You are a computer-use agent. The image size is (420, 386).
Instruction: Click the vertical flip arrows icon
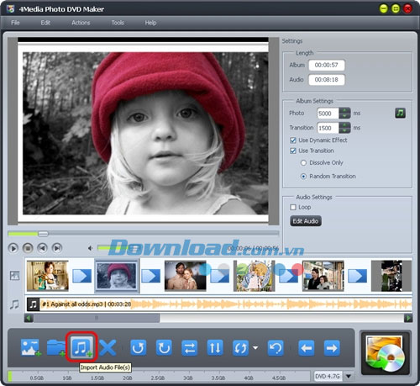click(215, 347)
